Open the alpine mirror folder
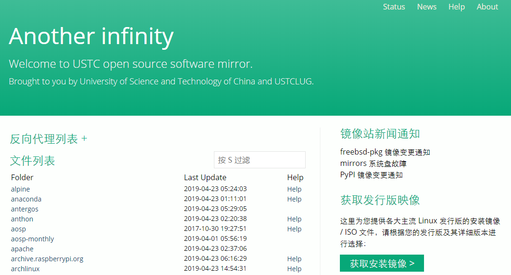 click(x=20, y=189)
